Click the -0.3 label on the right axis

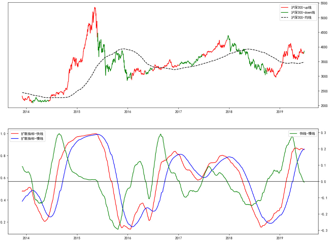pyautogui.click(x=324, y=230)
